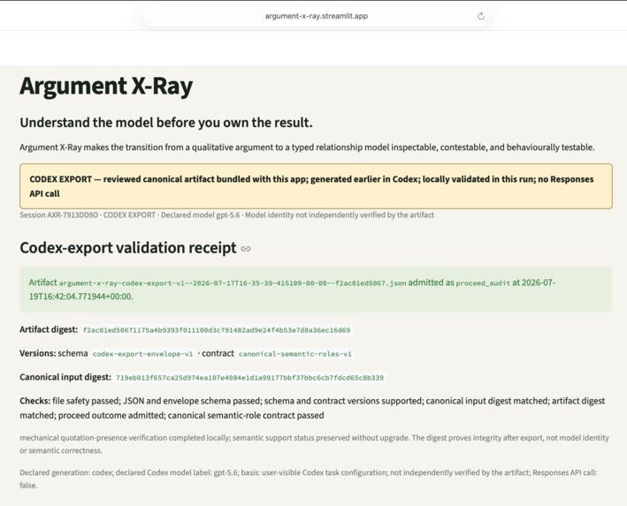Click the Canonical input digest label
The image size is (627, 506).
point(65,377)
